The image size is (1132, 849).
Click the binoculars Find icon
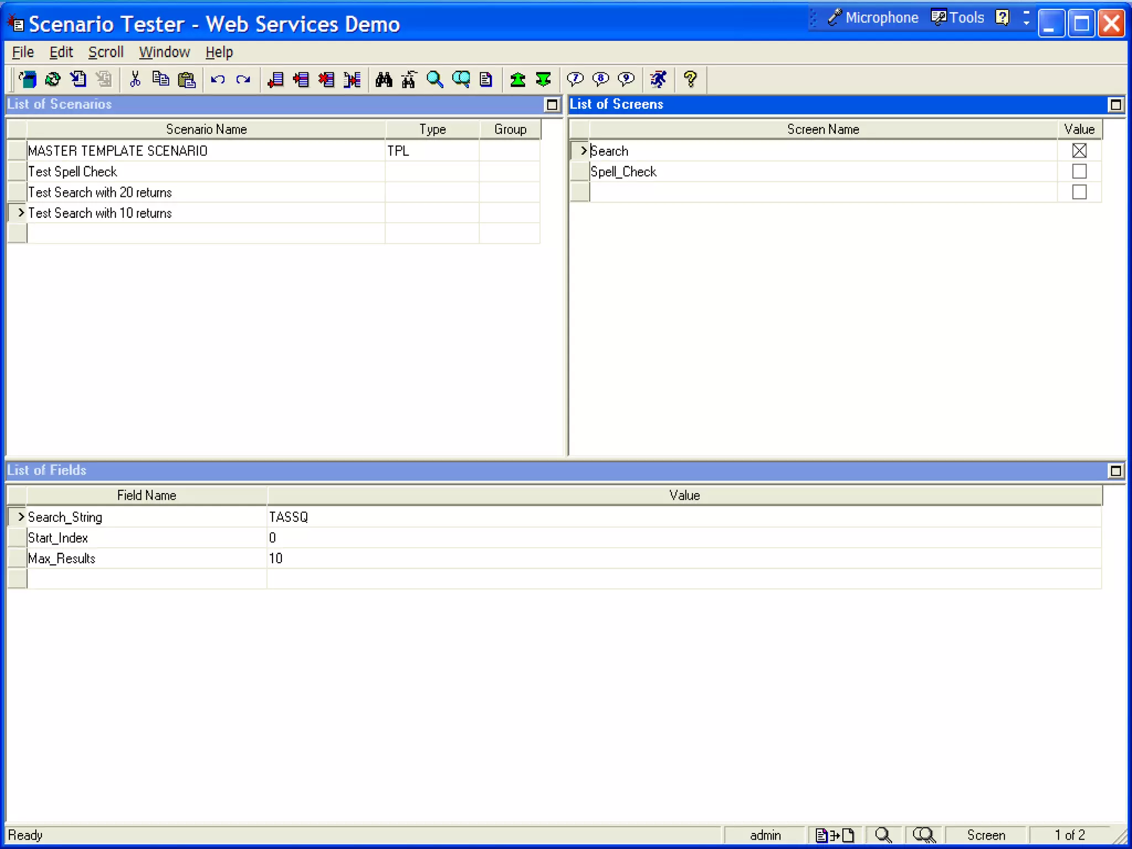point(384,80)
